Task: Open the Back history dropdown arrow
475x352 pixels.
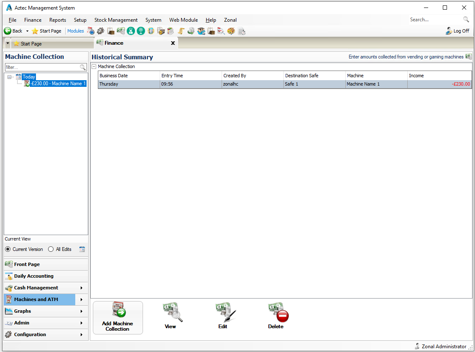Action: [x=27, y=31]
